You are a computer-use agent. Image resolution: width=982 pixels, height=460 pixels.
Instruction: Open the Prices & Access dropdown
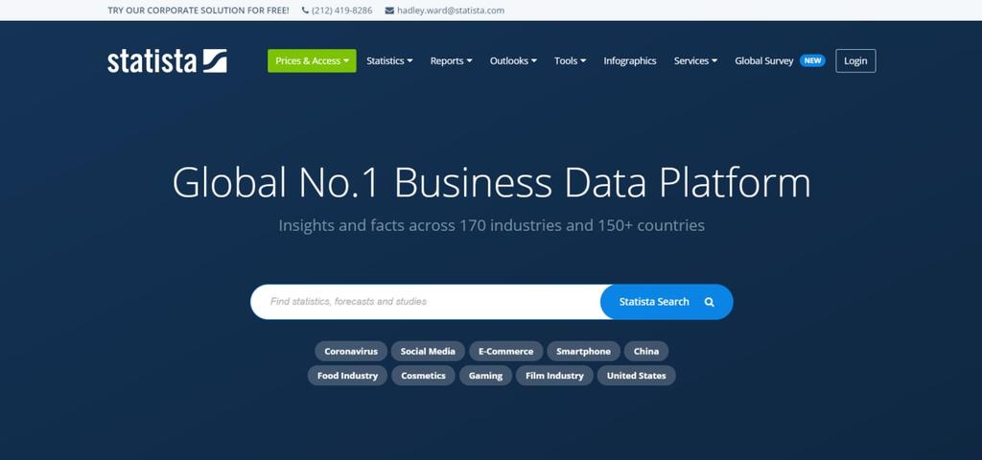click(312, 60)
